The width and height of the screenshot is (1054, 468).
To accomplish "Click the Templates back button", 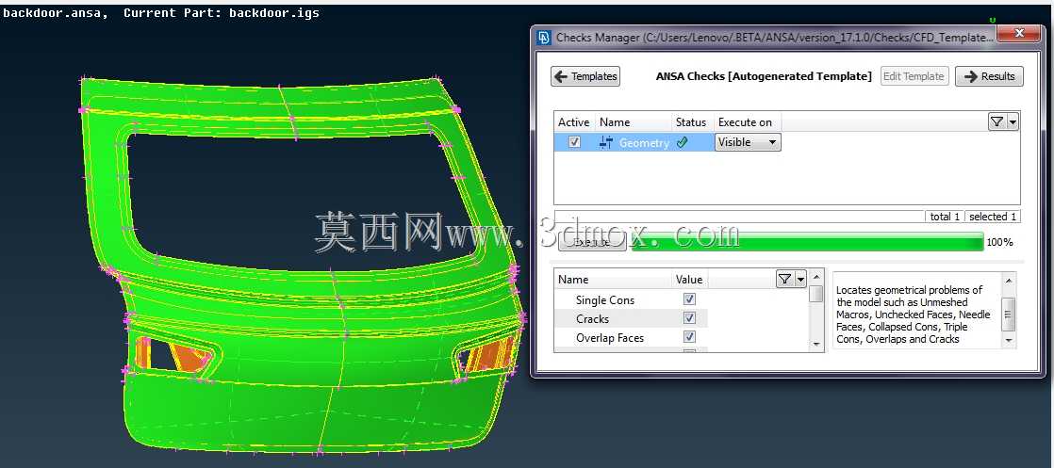I will [585, 76].
